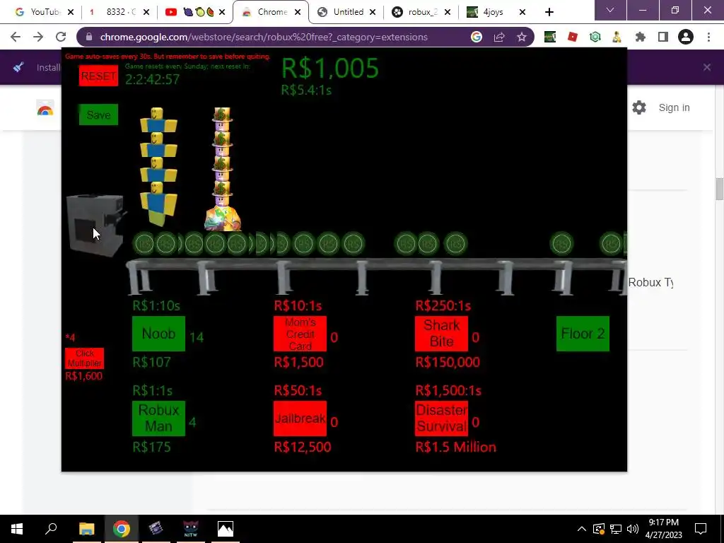724x543 pixels.
Task: Reload the current page
Action: coord(61,37)
